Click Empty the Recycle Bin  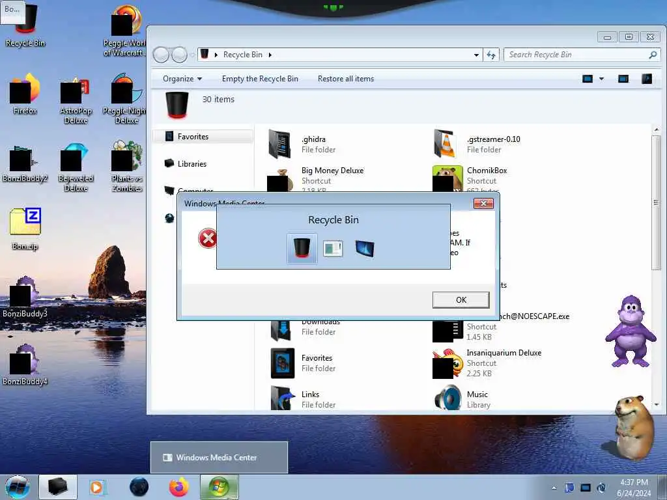[260, 79]
